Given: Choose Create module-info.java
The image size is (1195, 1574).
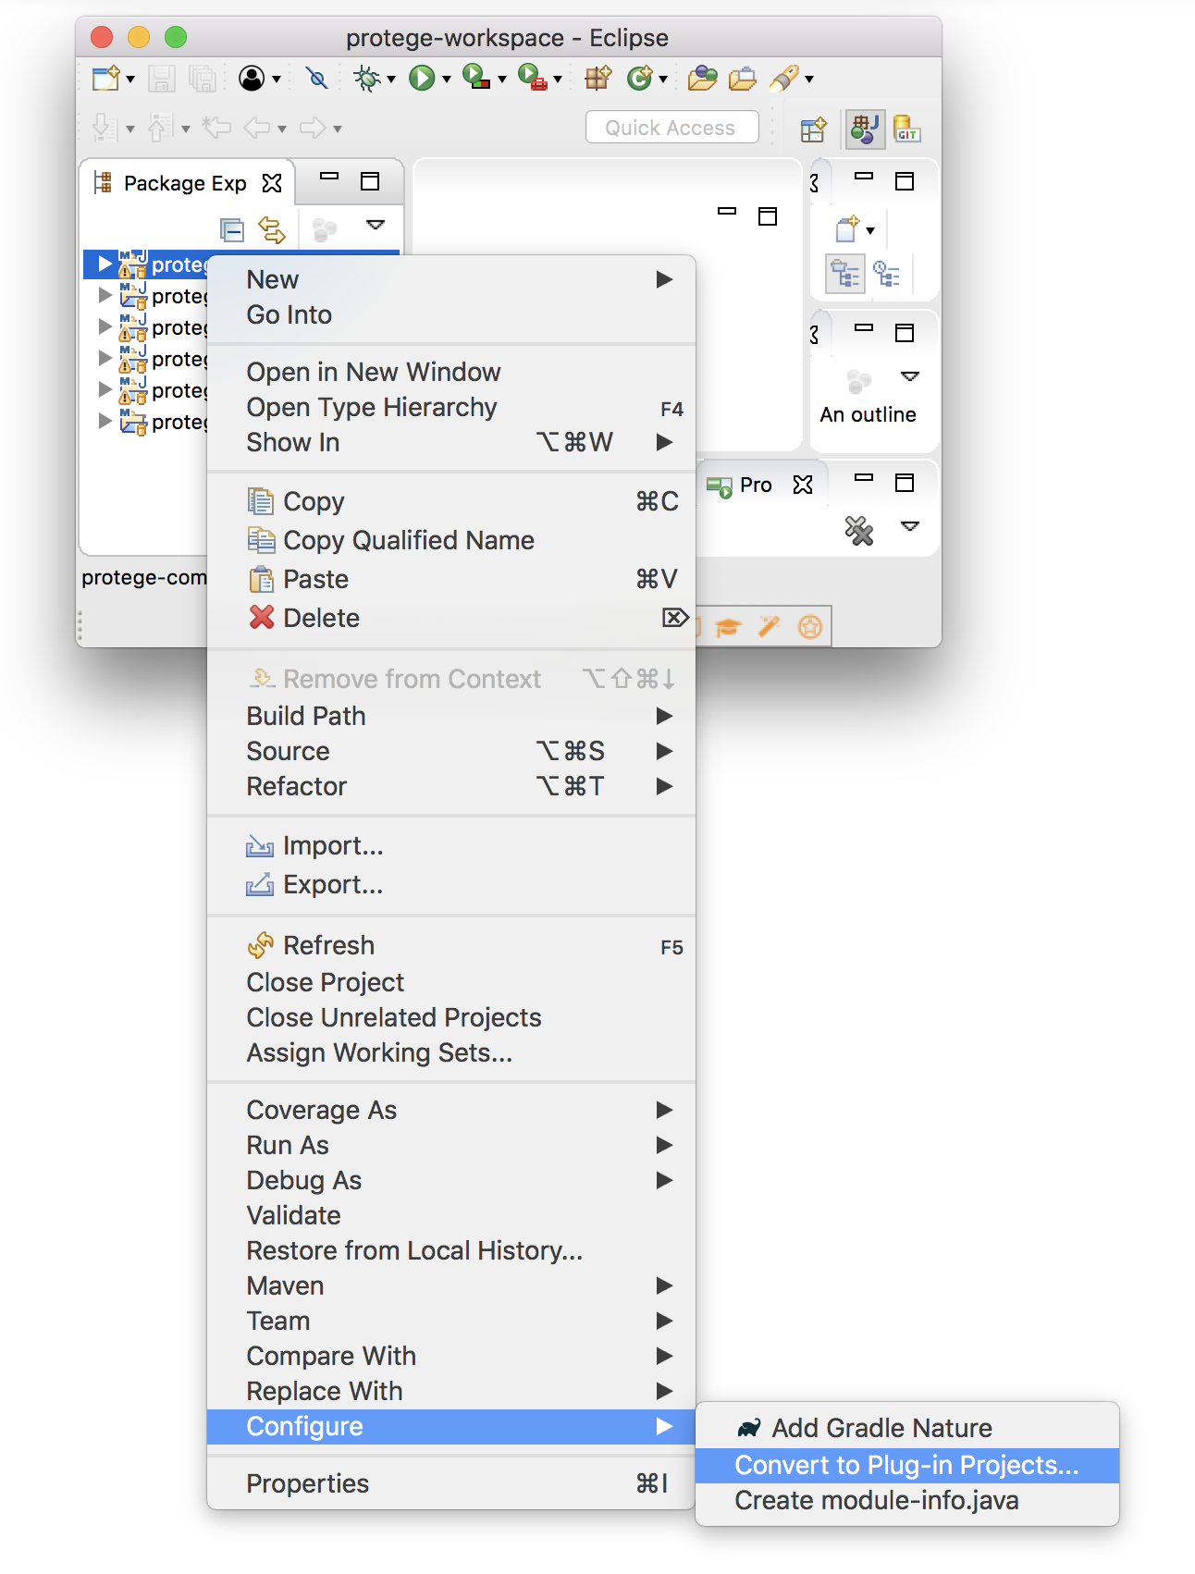Looking at the screenshot, I should 907,1500.
